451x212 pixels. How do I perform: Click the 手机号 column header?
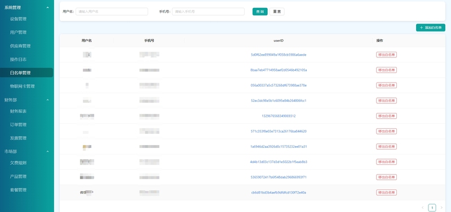tap(149, 40)
